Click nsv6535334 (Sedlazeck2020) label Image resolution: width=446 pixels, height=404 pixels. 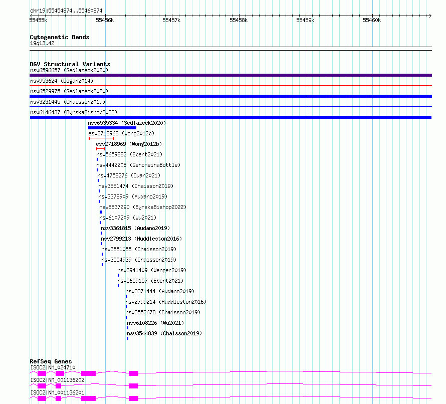click(x=127, y=123)
